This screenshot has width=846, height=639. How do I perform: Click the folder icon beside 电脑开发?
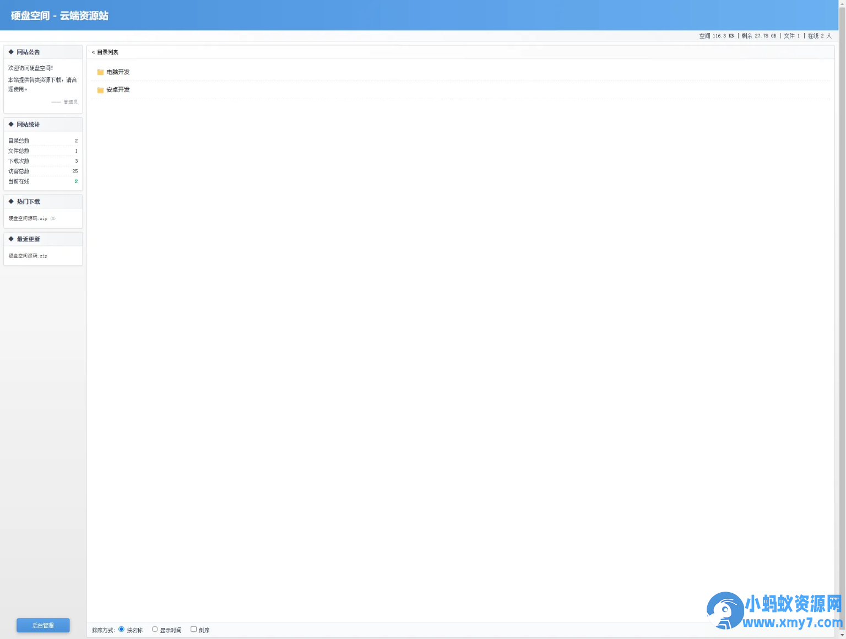click(x=100, y=72)
